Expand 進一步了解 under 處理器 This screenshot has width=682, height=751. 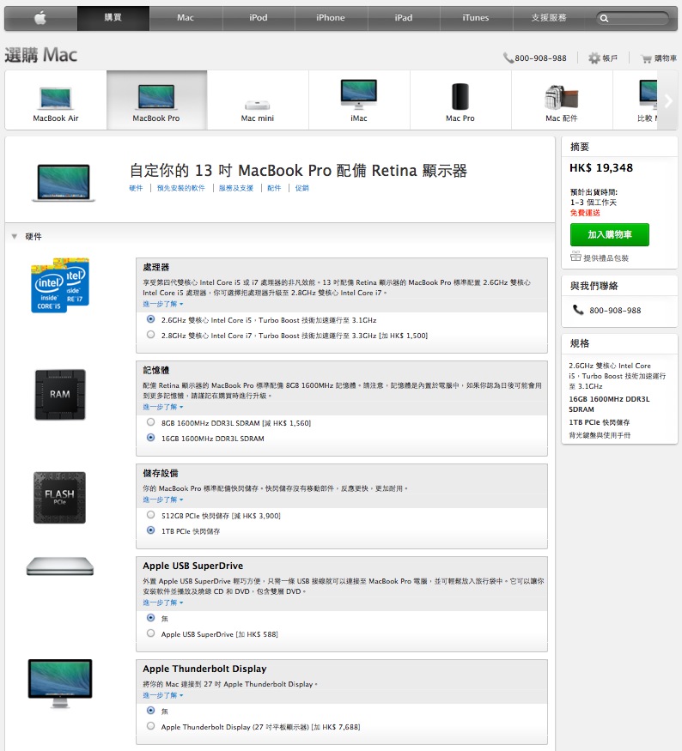click(x=162, y=304)
